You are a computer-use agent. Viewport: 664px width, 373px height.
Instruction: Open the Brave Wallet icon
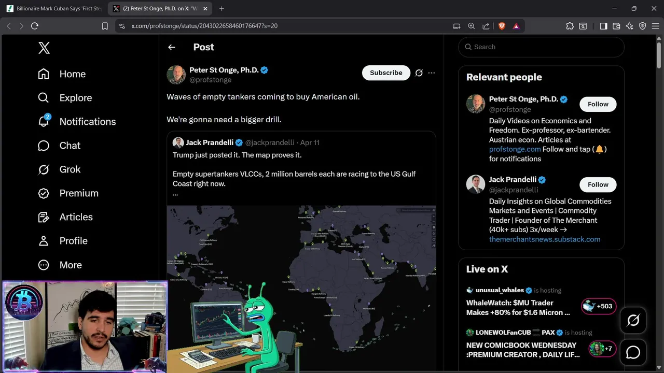(616, 26)
